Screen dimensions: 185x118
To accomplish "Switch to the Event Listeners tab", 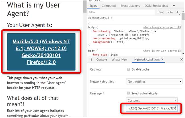I will point(130,5).
